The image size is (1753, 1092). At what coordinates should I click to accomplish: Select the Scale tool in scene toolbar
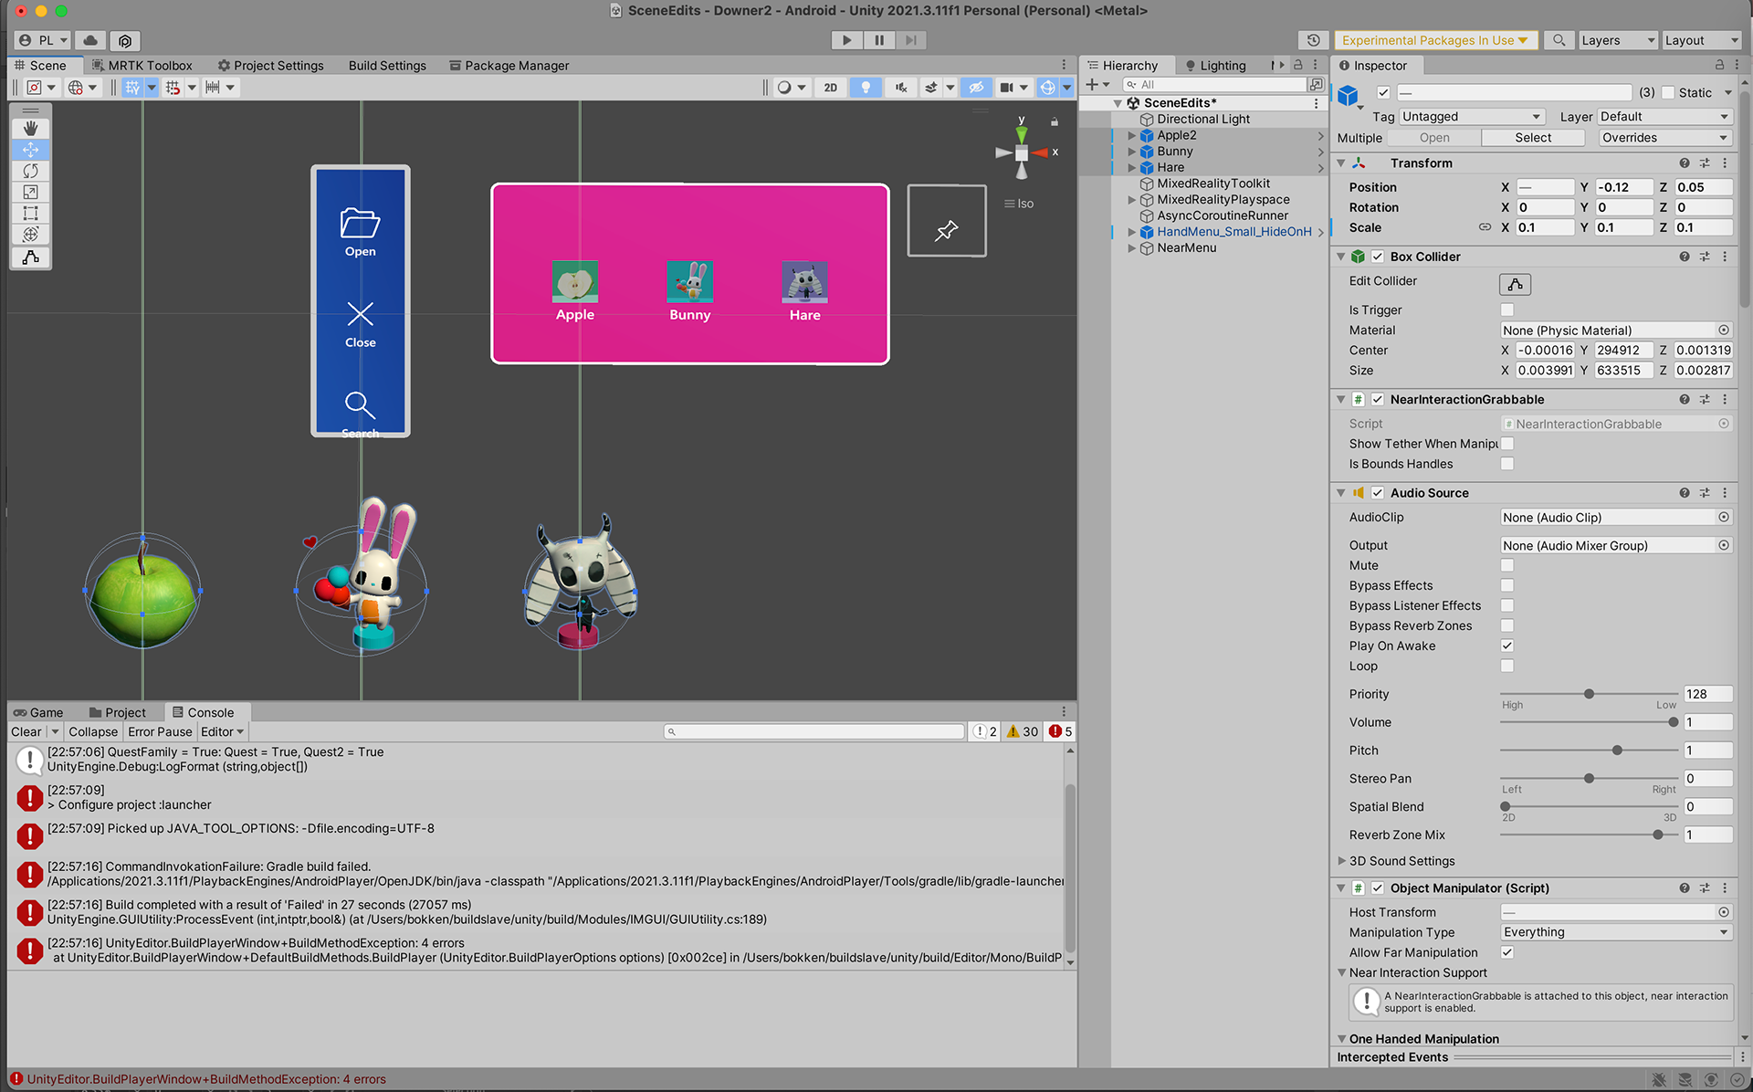tap(30, 192)
